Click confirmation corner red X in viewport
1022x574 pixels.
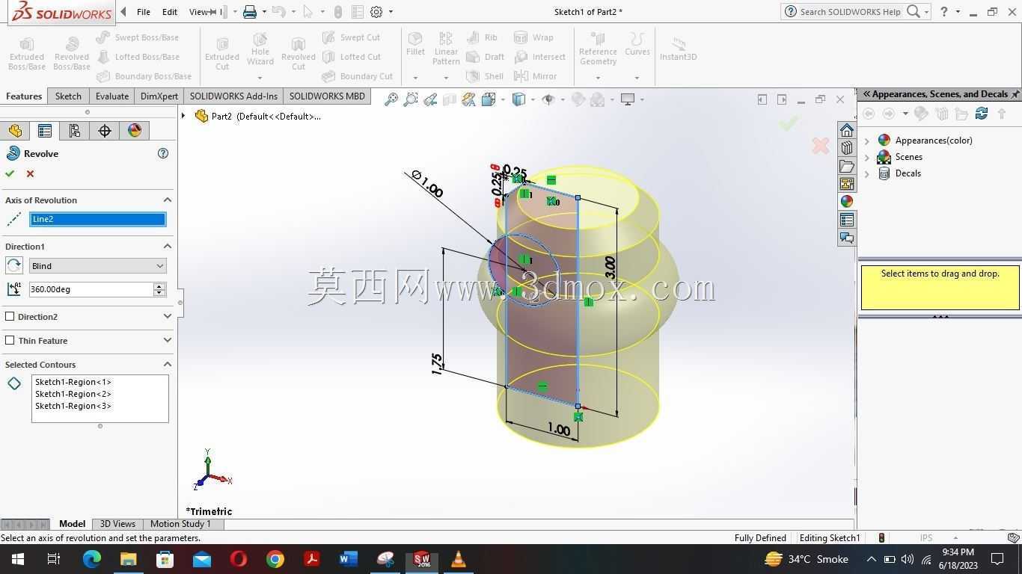pos(821,146)
